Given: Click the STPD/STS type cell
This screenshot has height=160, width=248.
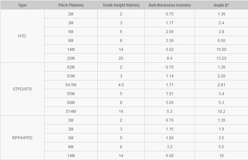Looking at the screenshot, I should pos(22,89).
